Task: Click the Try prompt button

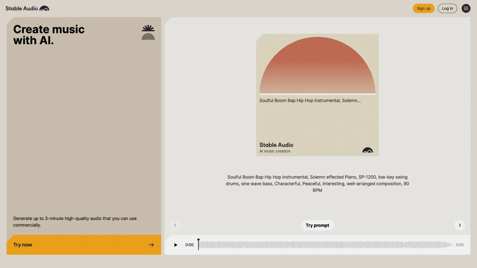Action: pyautogui.click(x=317, y=225)
